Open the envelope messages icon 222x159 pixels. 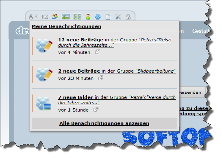[45, 17]
